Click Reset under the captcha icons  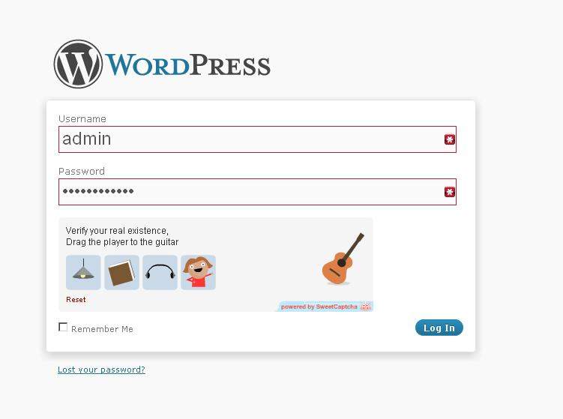coord(76,299)
